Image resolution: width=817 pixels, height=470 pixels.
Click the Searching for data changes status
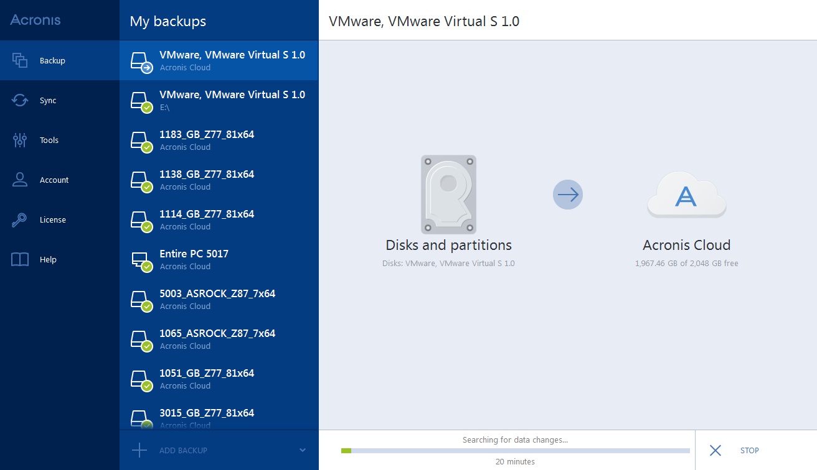pyautogui.click(x=515, y=440)
